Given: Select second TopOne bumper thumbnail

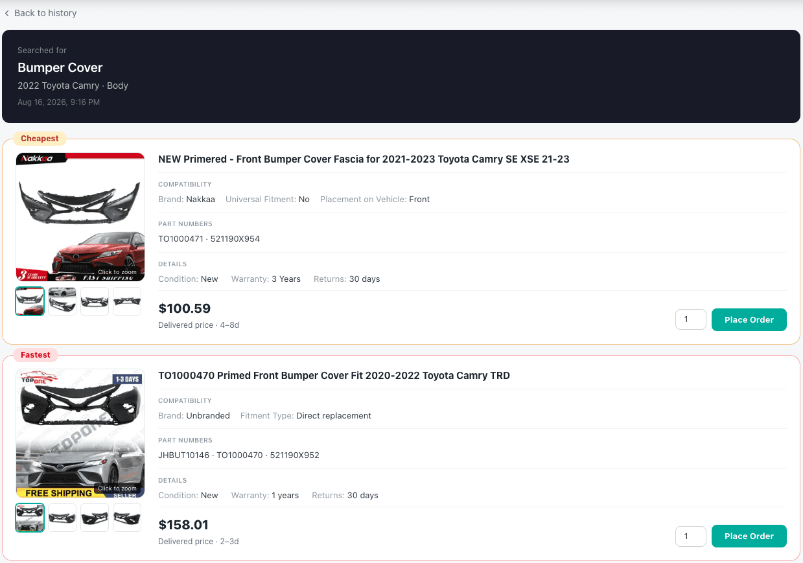Looking at the screenshot, I should coord(62,518).
